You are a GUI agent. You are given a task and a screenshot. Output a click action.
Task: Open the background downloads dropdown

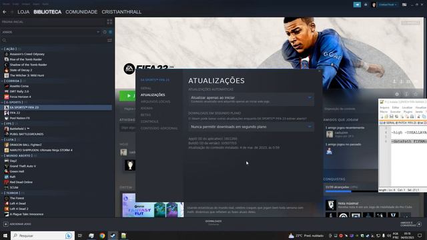251,127
